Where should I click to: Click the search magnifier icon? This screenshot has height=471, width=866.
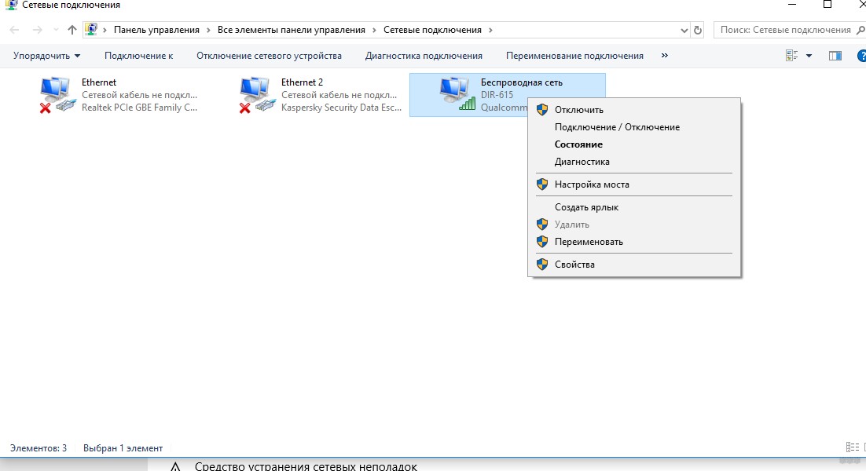point(860,30)
